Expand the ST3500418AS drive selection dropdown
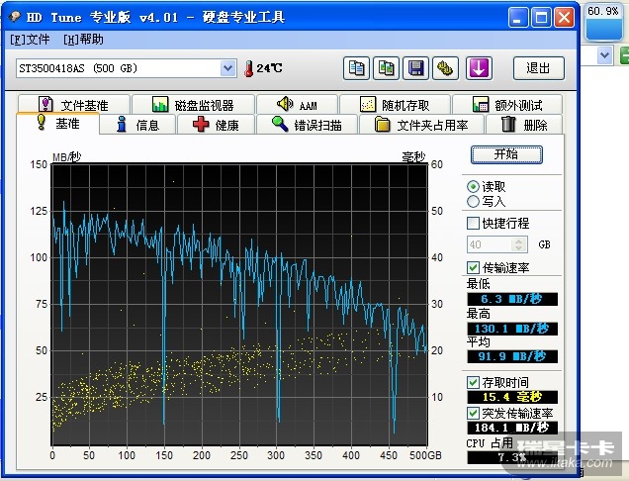Viewport: 629px width, 481px height. click(x=227, y=68)
